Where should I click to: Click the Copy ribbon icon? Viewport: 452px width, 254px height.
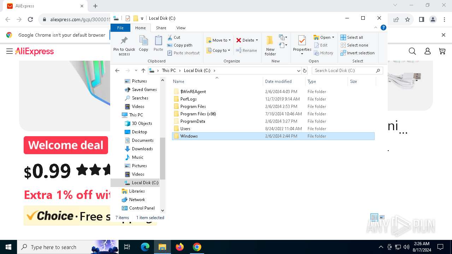tap(143, 44)
